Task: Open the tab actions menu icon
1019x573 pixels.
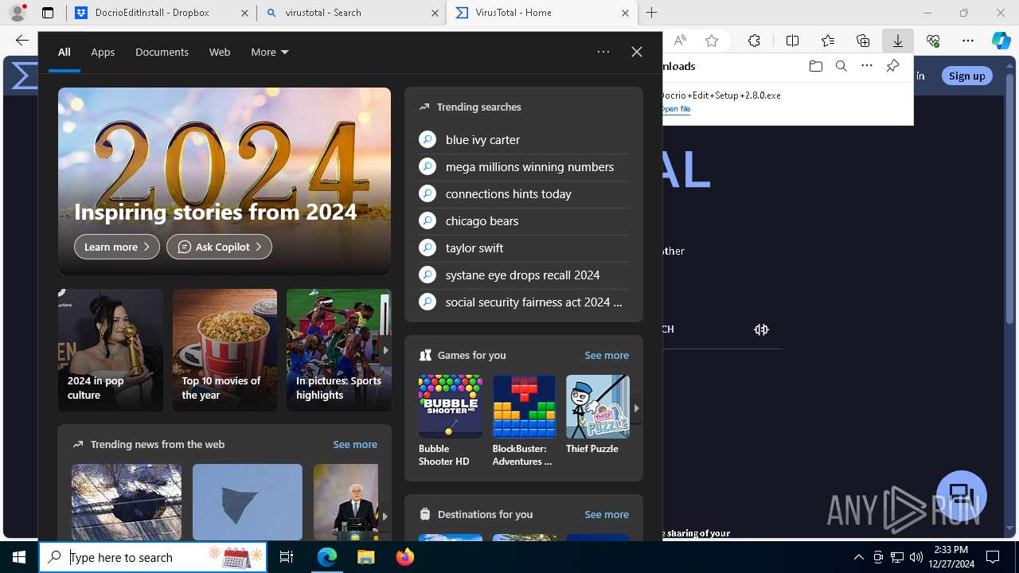Action: [x=48, y=13]
